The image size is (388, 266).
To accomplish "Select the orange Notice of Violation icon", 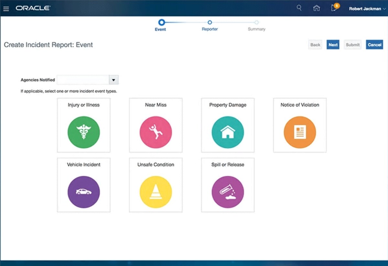I will click(x=300, y=132).
